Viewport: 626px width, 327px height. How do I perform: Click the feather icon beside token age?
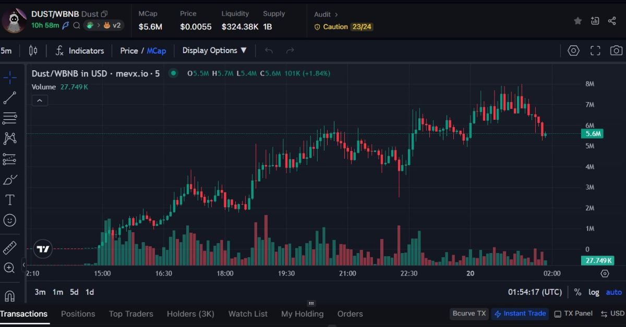[66, 25]
